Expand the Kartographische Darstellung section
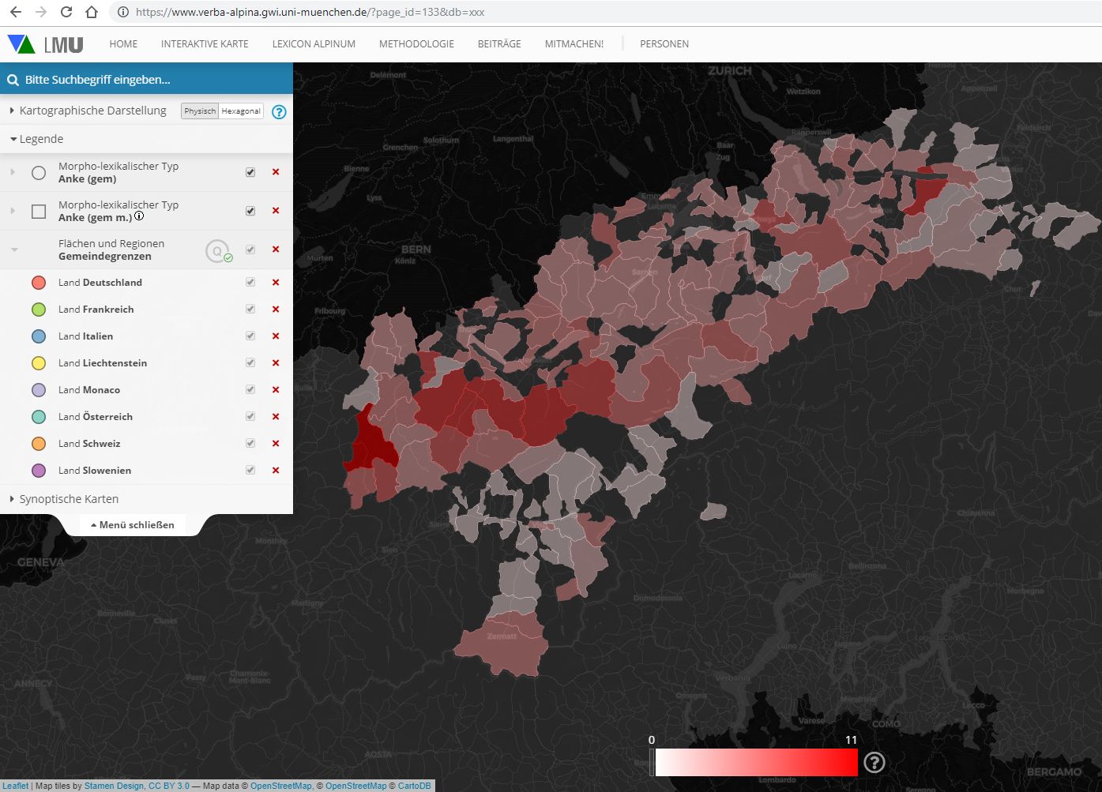This screenshot has width=1102, height=792. 92,111
